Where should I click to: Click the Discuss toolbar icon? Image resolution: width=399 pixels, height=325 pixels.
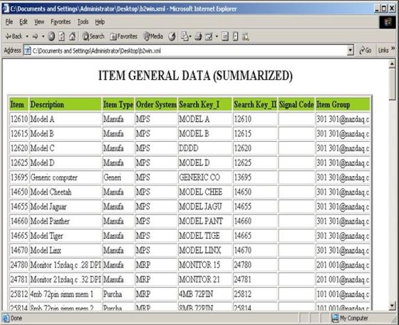(225, 36)
